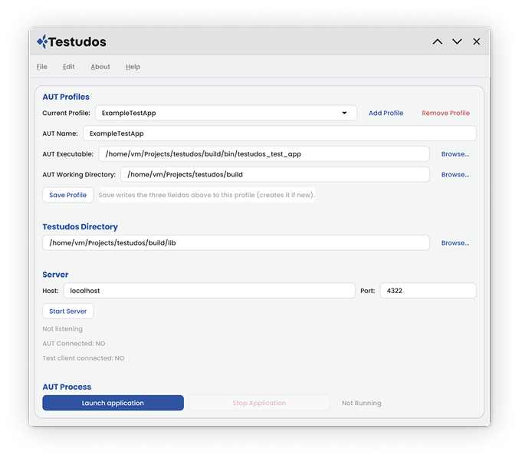Click the 'Not listening' status text
Image resolution: width=522 pixels, height=458 pixels.
(62, 329)
